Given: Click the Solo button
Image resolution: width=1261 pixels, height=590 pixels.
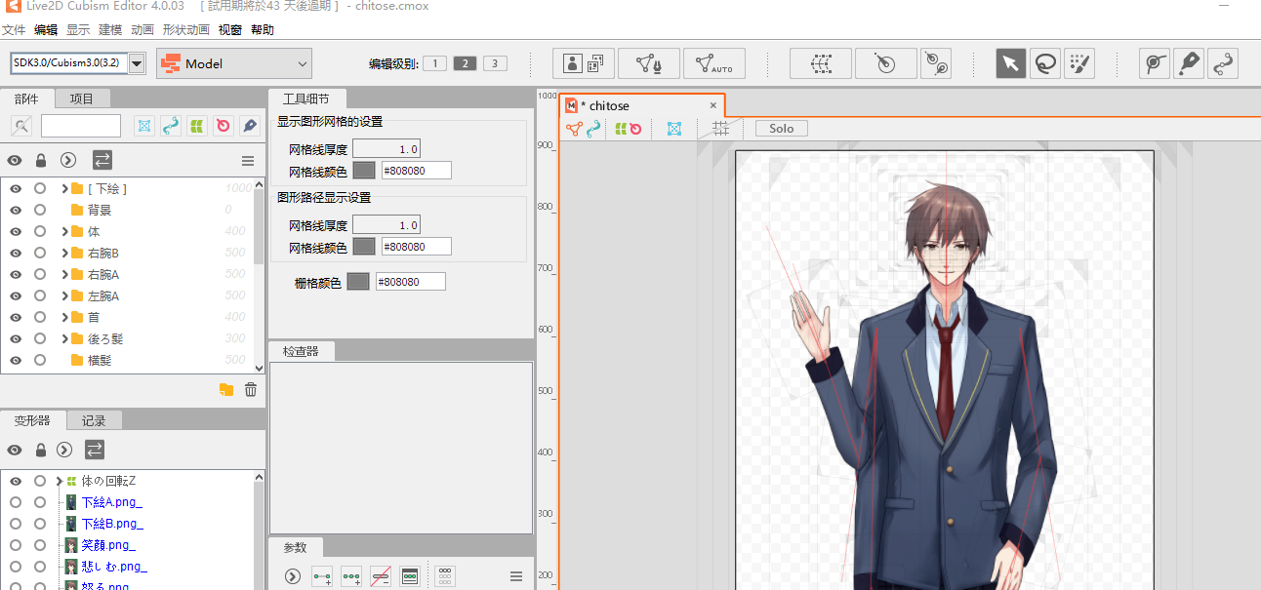Looking at the screenshot, I should coord(781,128).
